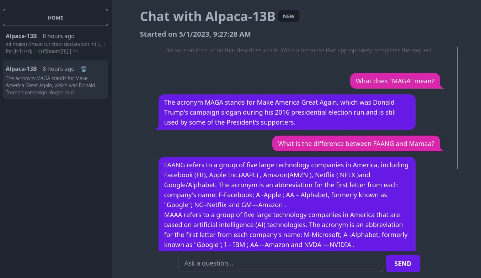Delete the selected Alpaca-13B chat via trash icon

pyautogui.click(x=84, y=69)
